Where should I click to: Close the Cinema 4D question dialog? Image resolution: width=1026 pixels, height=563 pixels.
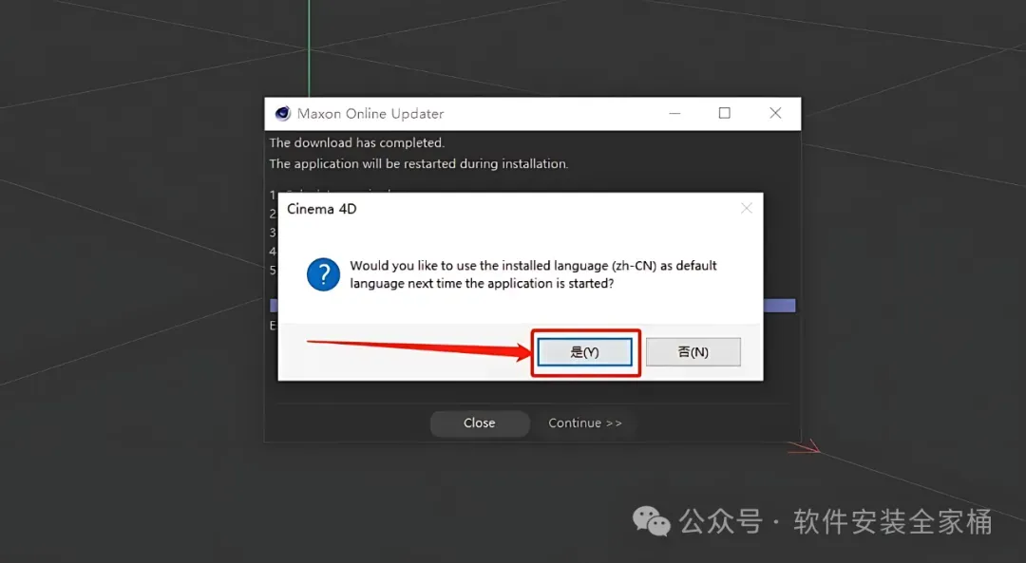click(746, 209)
